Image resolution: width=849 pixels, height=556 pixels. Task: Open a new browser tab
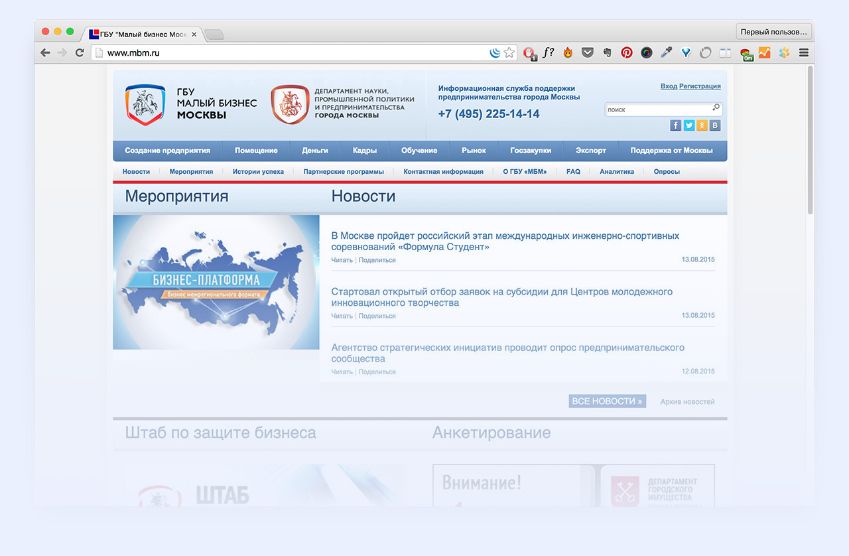[x=214, y=35]
